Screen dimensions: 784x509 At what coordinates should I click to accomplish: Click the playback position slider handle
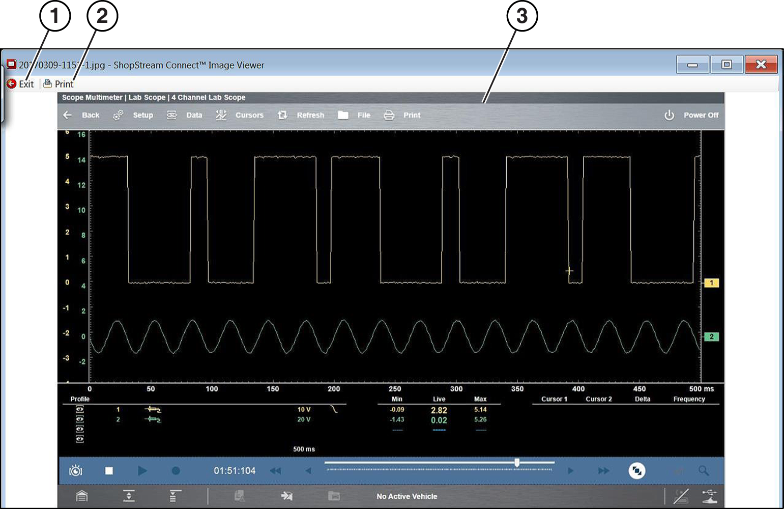point(517,463)
